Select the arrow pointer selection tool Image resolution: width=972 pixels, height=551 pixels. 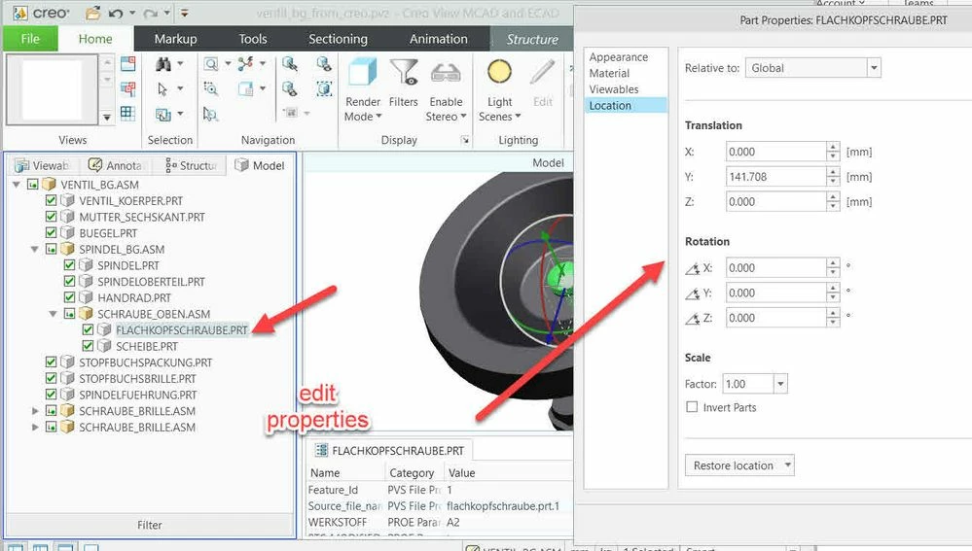pos(162,88)
